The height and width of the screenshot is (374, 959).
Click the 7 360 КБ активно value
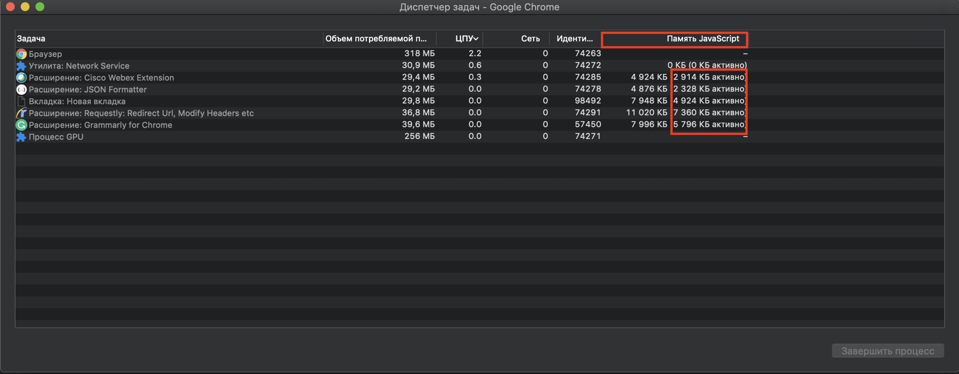tap(709, 113)
